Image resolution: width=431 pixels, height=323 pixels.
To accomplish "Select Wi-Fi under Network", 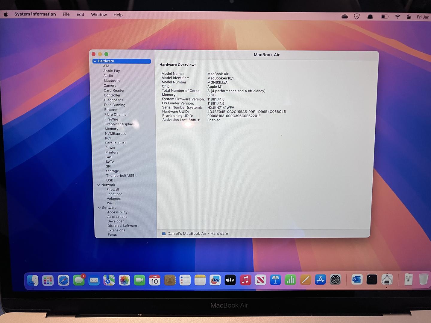I will point(111,203).
